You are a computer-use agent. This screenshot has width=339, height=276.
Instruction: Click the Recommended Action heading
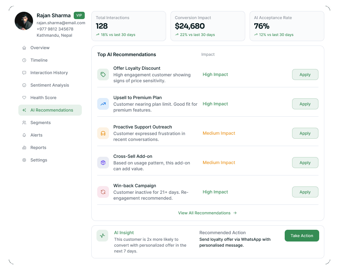point(222,233)
